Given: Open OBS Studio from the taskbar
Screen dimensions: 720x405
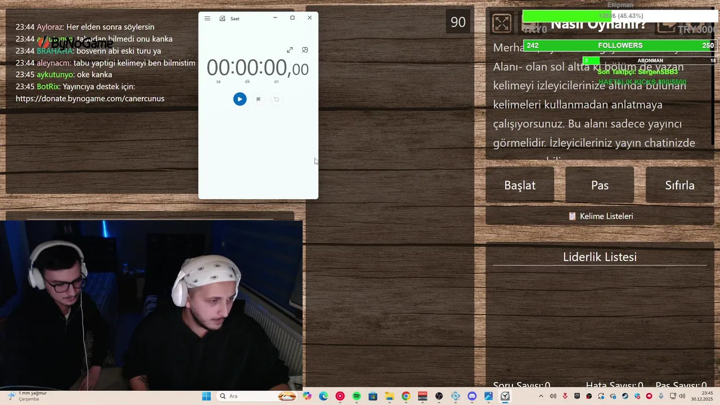Looking at the screenshot, I should pyautogui.click(x=439, y=397).
